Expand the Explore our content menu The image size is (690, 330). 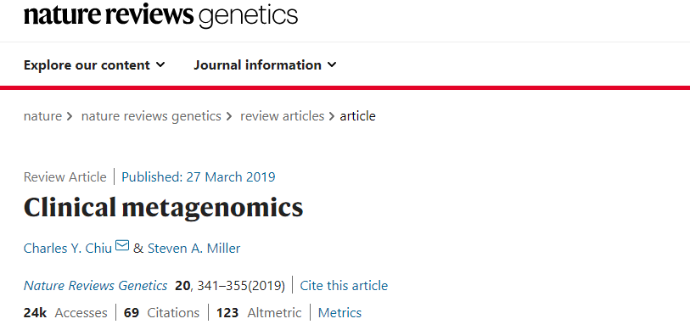tap(94, 65)
